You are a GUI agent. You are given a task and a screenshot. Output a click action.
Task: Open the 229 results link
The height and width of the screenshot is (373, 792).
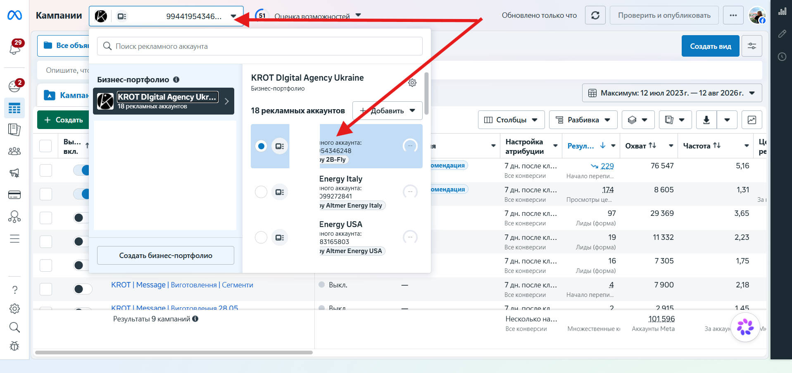607,166
